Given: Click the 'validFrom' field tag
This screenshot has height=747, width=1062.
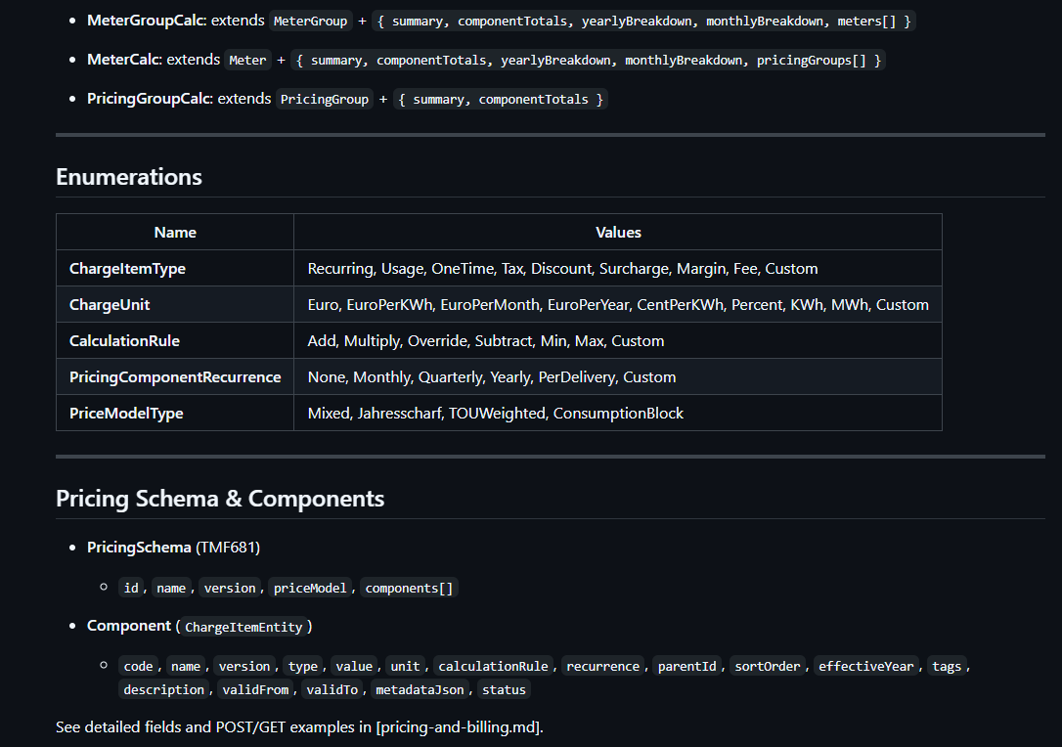Looking at the screenshot, I should 255,689.
